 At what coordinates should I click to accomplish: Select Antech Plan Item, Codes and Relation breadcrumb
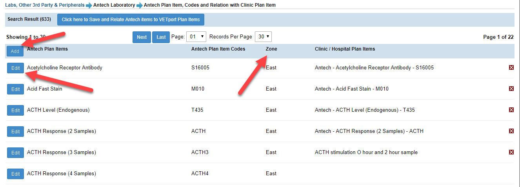coord(210,5)
